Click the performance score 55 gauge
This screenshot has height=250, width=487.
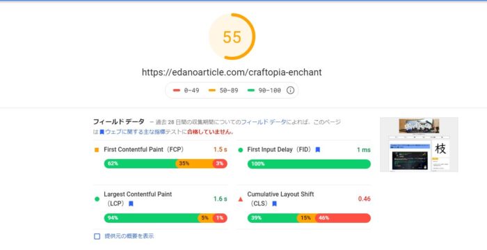(x=232, y=37)
